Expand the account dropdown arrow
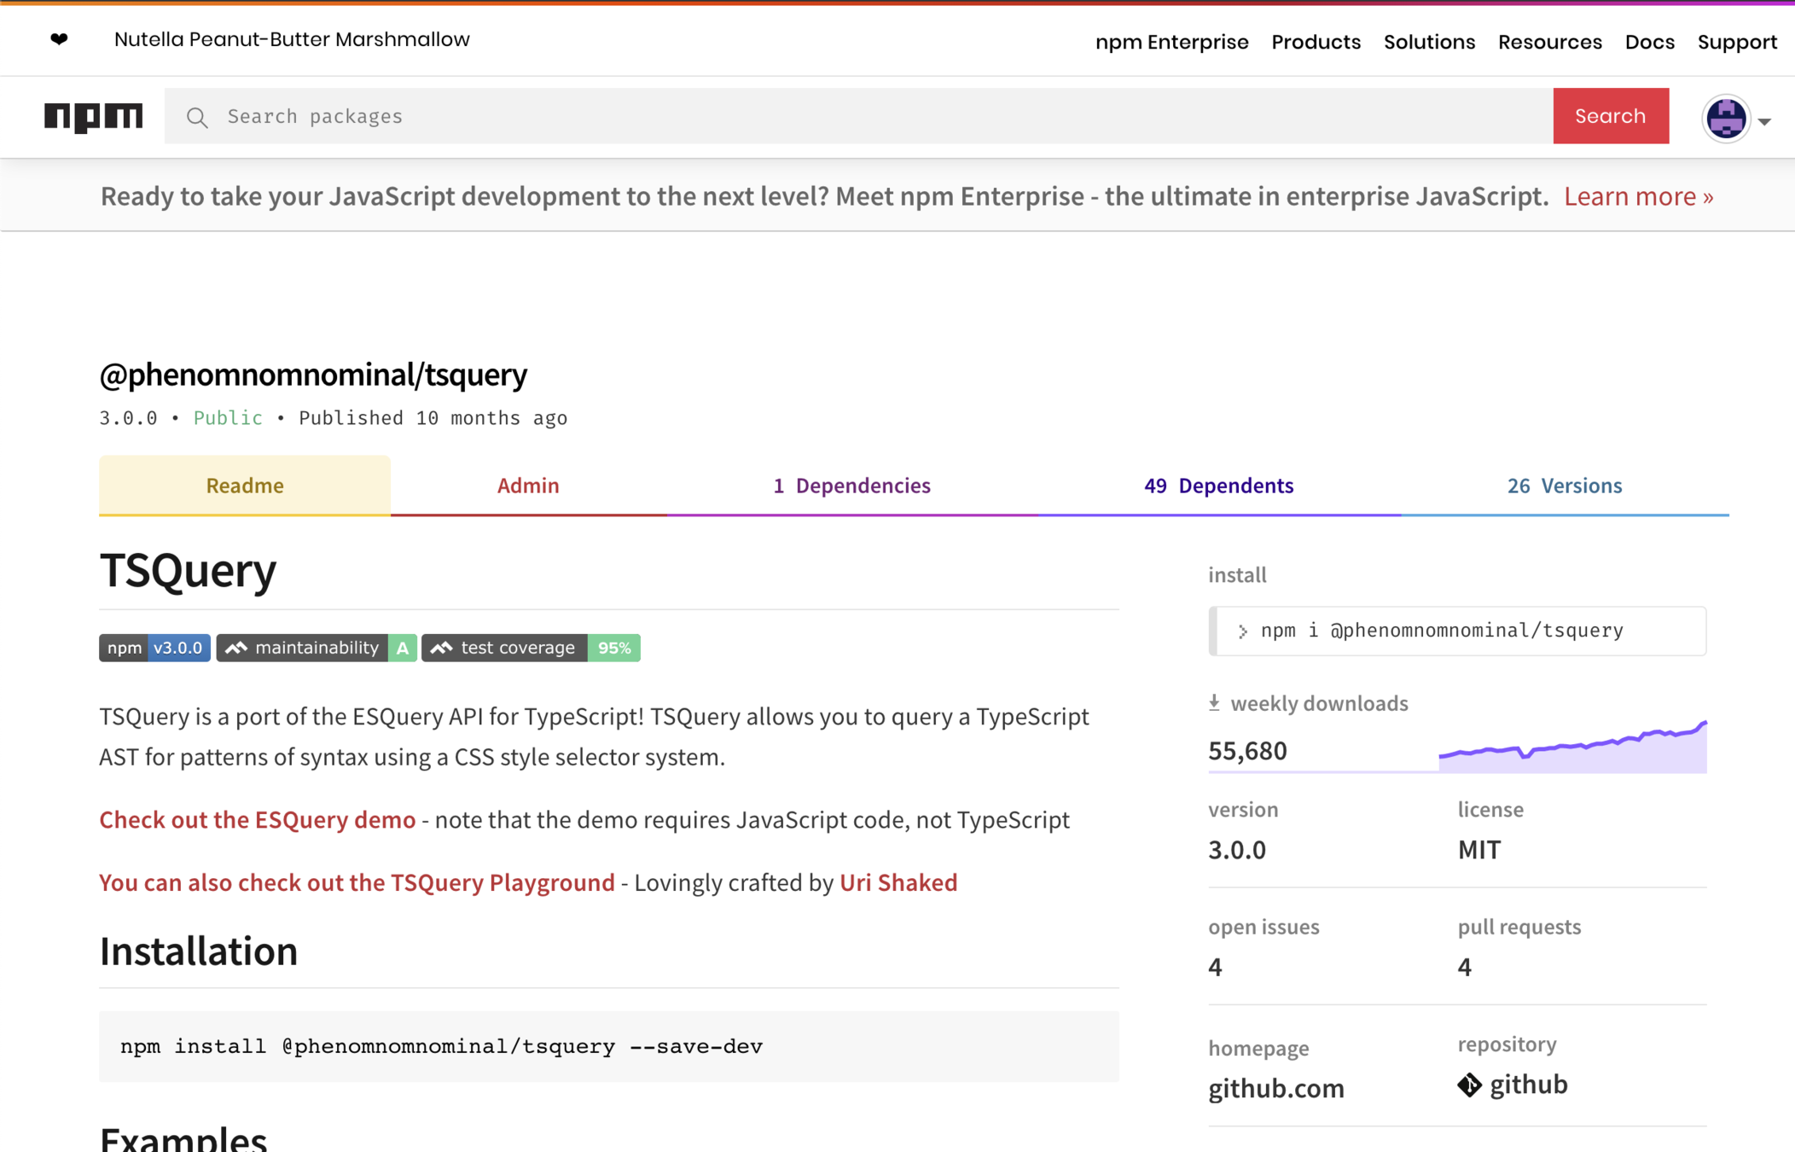This screenshot has width=1795, height=1152. coord(1764,121)
